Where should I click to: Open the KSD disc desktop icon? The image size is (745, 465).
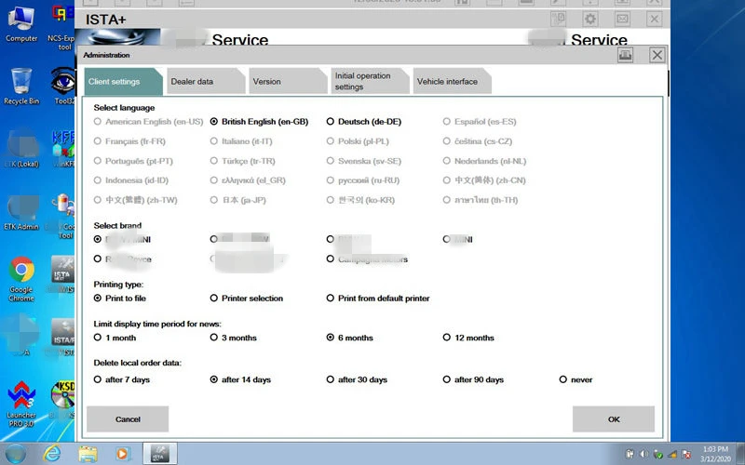pos(63,399)
